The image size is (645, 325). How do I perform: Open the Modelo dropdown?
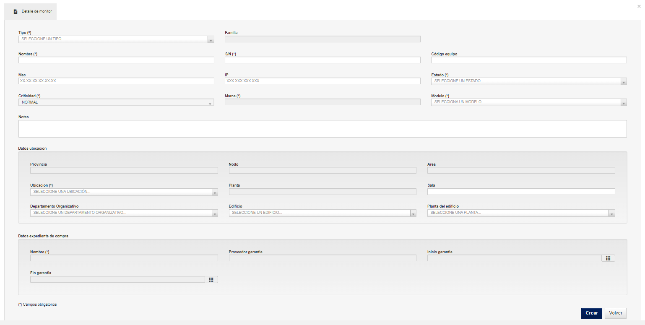[x=529, y=102]
